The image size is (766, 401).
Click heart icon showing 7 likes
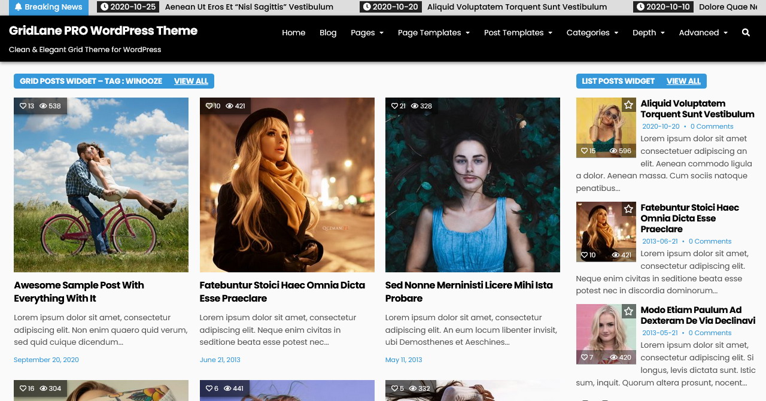tap(585, 357)
